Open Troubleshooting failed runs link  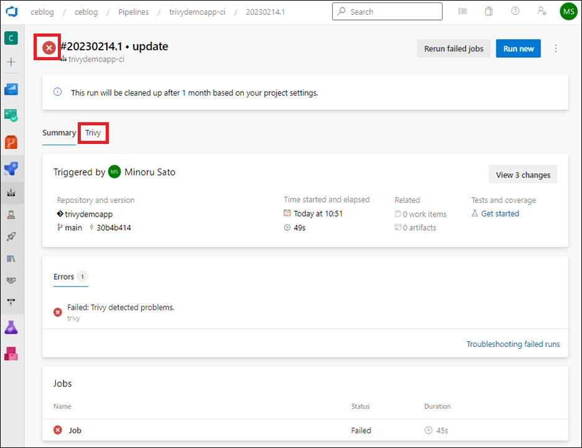pos(513,344)
